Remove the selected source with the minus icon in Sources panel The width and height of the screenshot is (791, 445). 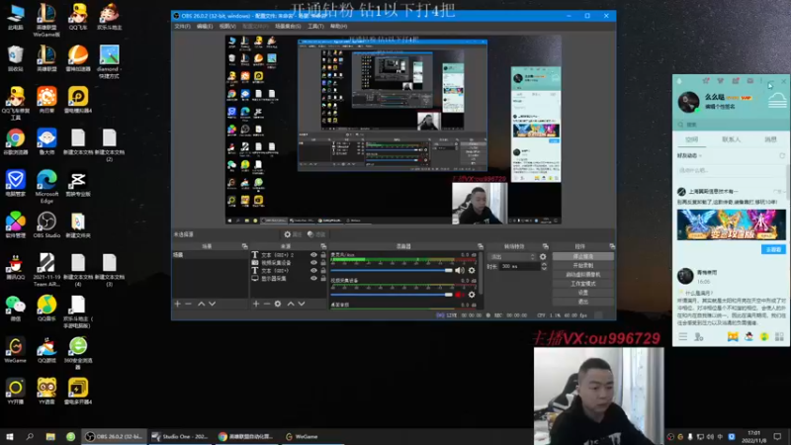click(x=267, y=304)
